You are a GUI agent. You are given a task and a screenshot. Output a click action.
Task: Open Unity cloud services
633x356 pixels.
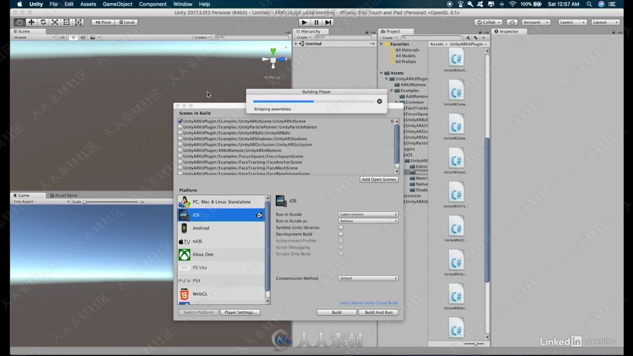coord(512,22)
